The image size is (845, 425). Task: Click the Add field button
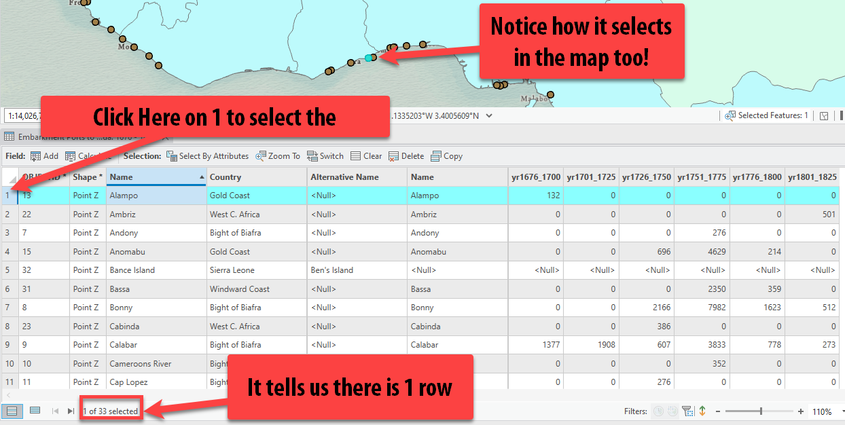(x=44, y=156)
